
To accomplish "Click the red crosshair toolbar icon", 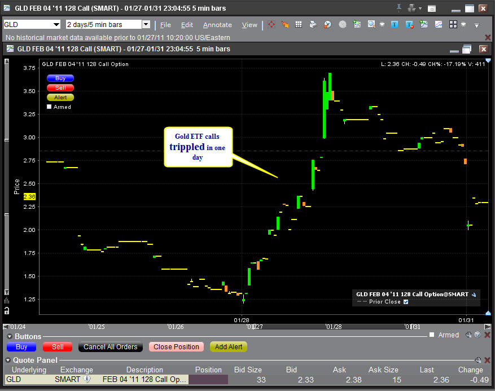I will click(x=271, y=25).
